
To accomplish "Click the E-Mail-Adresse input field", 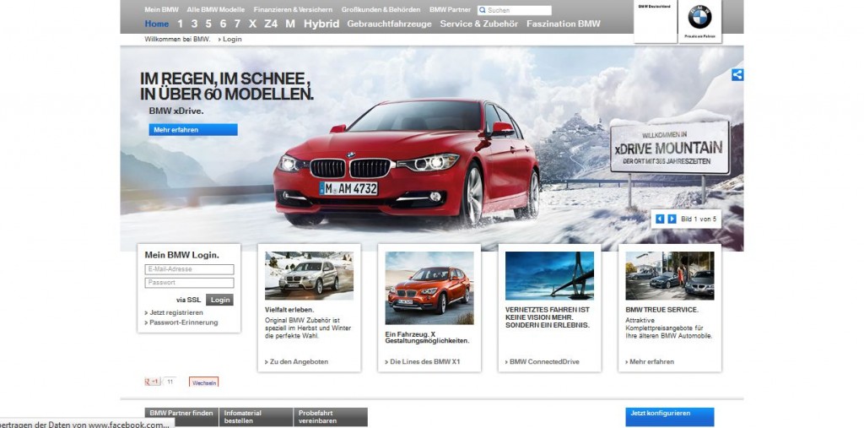I will click(189, 269).
